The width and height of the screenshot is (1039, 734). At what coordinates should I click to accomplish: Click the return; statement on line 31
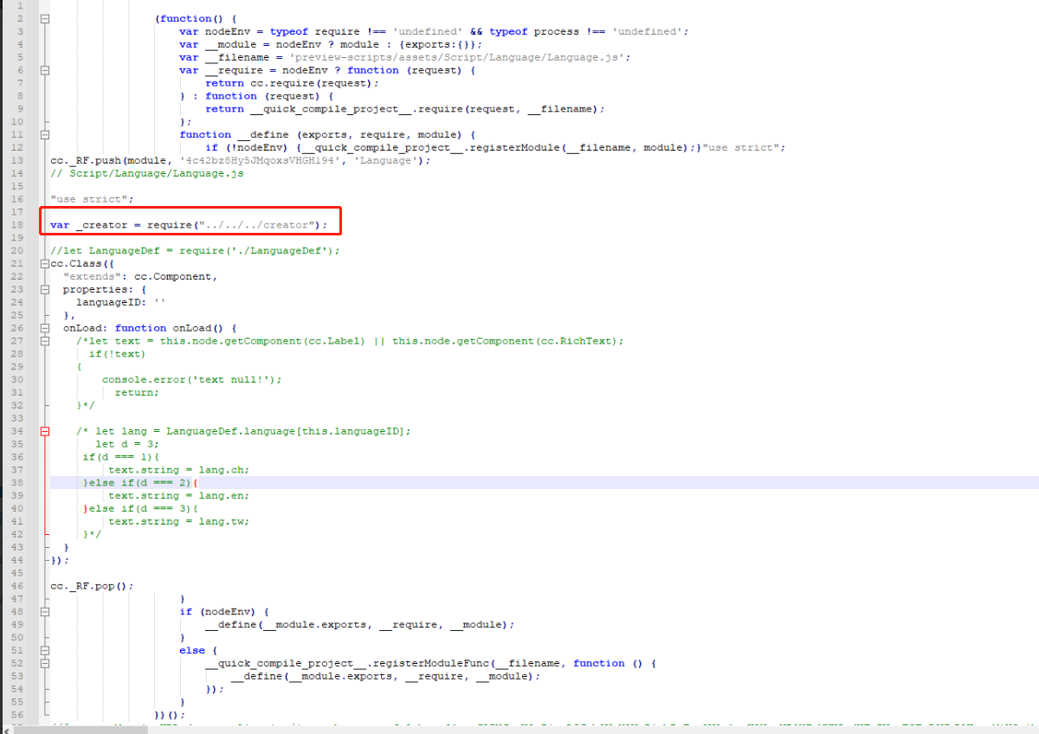(x=137, y=392)
